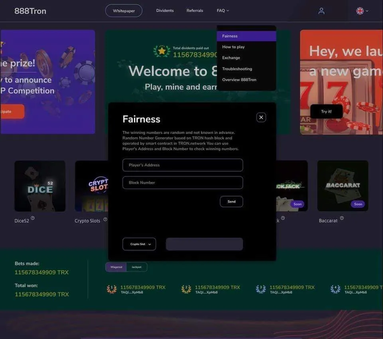The image size is (383, 339).
Task: Click the 888Tron logo
Action: pyautogui.click(x=30, y=11)
